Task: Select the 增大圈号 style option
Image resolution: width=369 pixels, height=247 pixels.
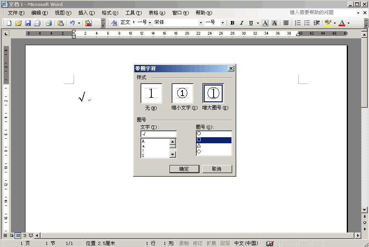Action: pos(213,94)
